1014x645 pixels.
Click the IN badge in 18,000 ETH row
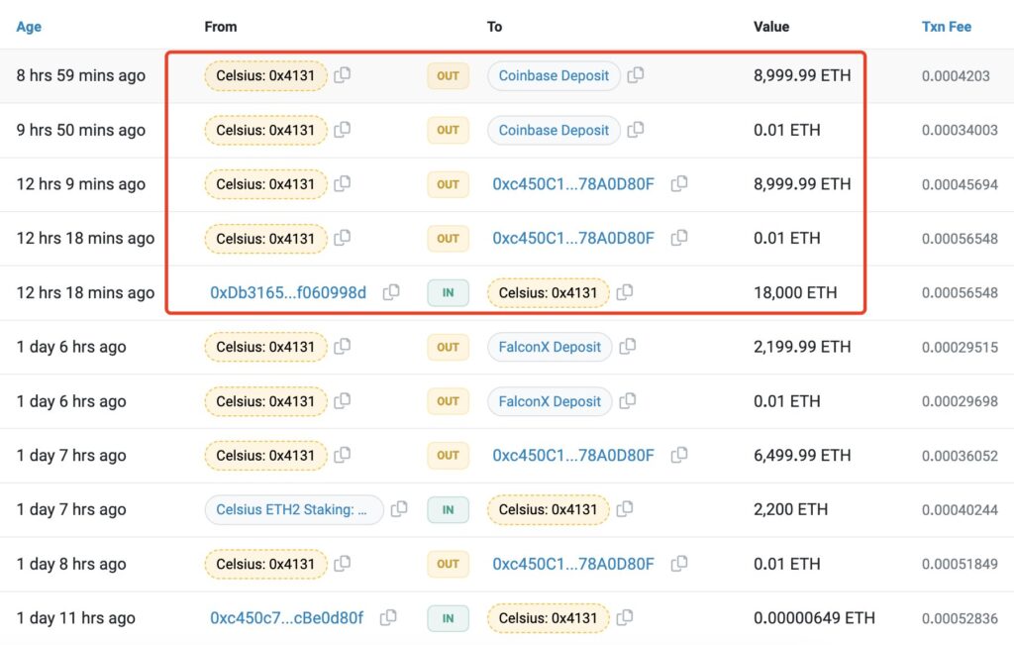pyautogui.click(x=448, y=293)
